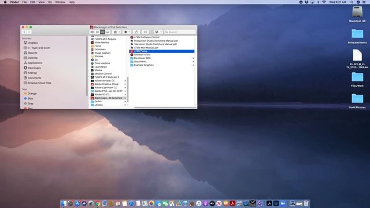This screenshot has width=370, height=208.
Task: Open Downloads in sidebar
Action: click(x=32, y=68)
